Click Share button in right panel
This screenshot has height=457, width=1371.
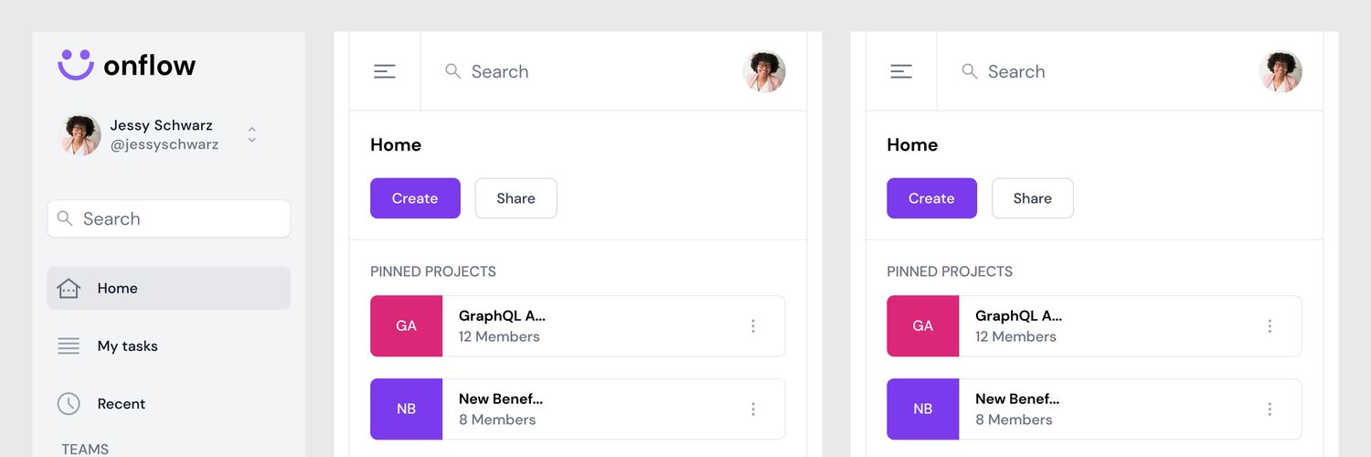(x=1033, y=198)
